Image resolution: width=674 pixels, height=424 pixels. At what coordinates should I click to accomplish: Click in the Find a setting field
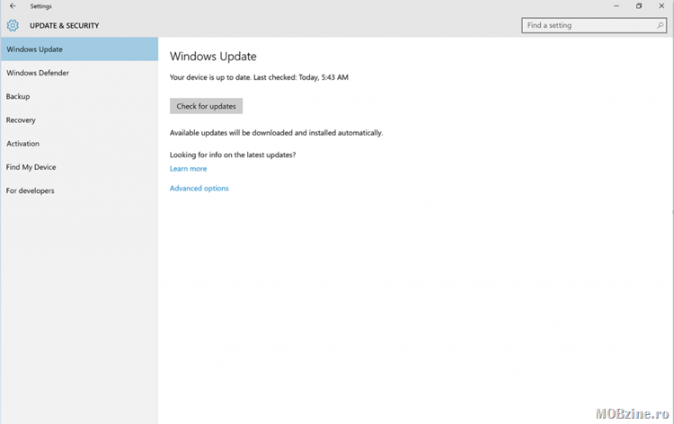coord(594,25)
